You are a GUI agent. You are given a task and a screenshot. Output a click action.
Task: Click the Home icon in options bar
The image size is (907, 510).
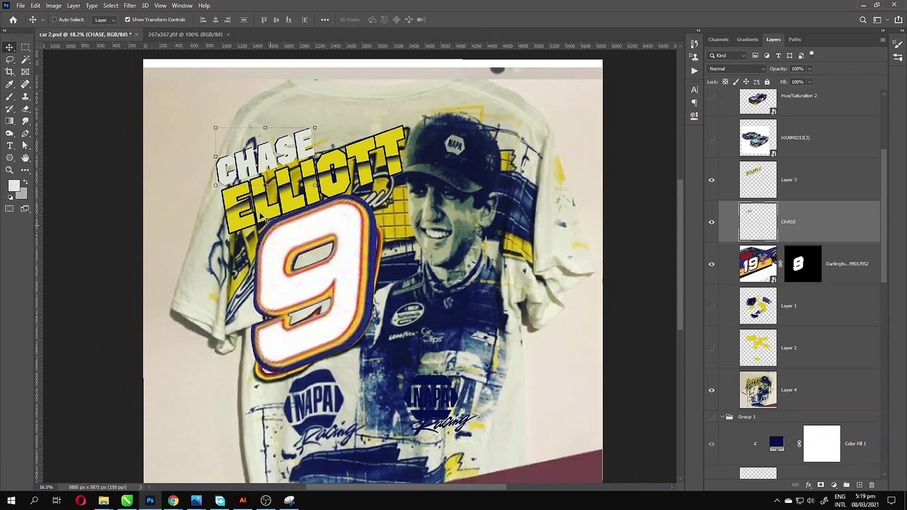coord(13,20)
